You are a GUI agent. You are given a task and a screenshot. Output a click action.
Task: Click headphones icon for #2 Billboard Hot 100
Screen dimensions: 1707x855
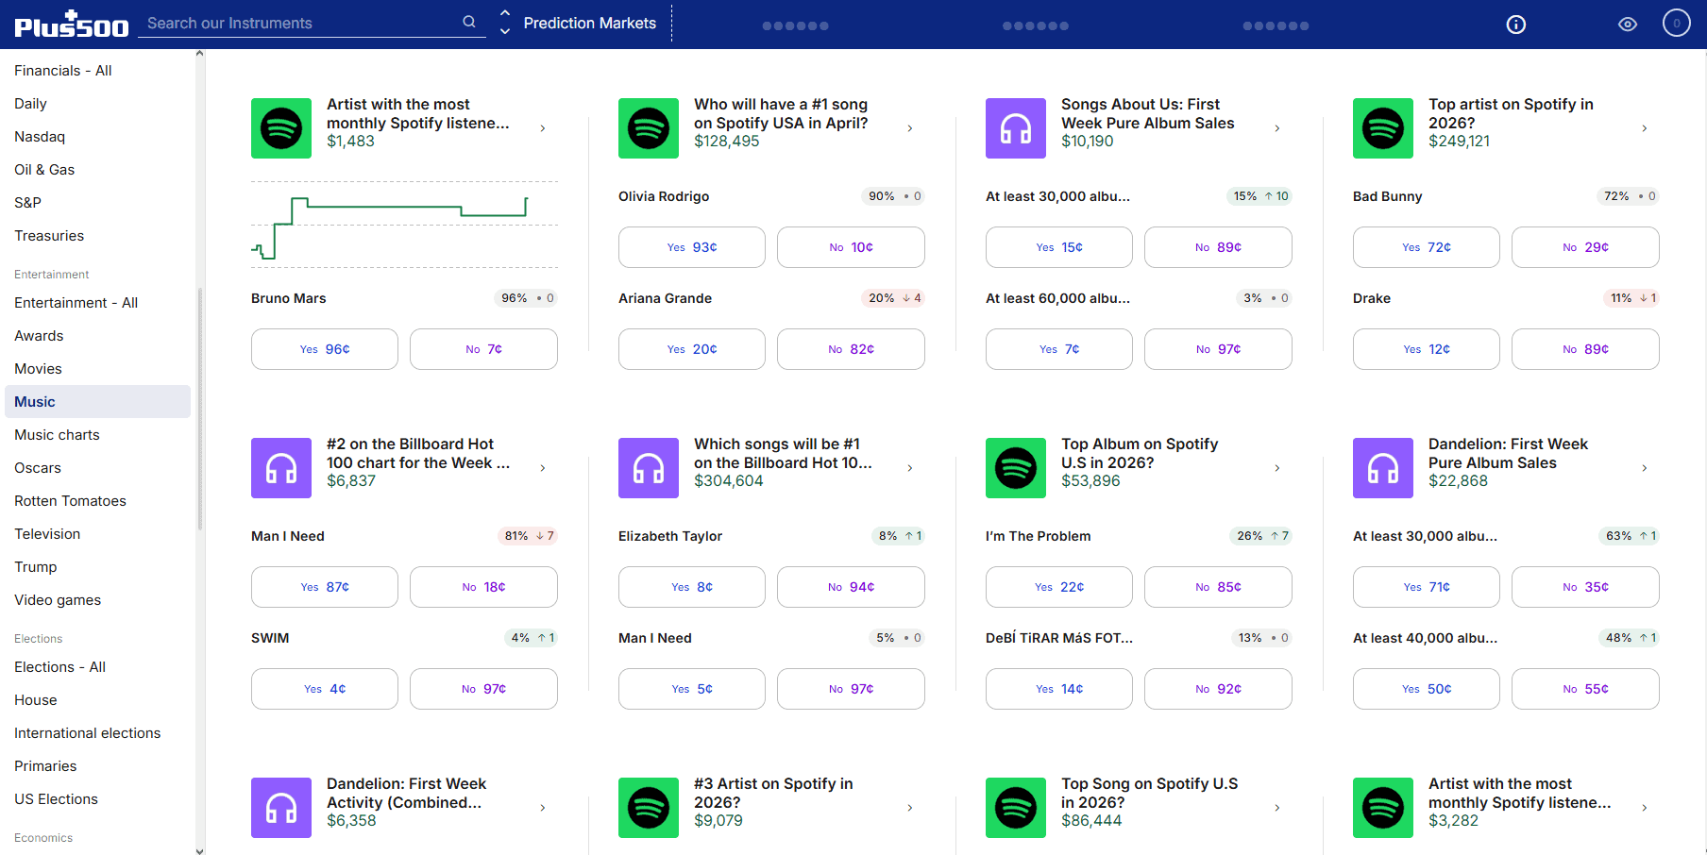281,468
